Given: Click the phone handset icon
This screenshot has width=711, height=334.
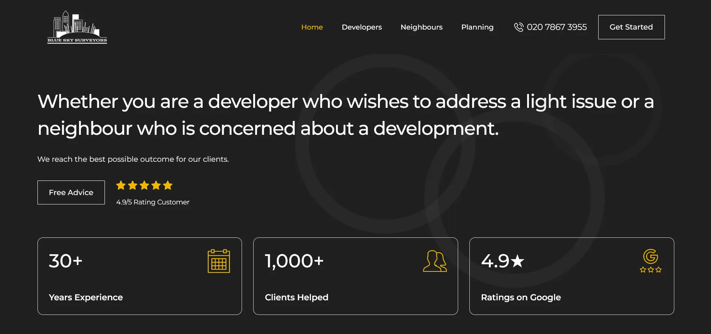Looking at the screenshot, I should (x=518, y=27).
